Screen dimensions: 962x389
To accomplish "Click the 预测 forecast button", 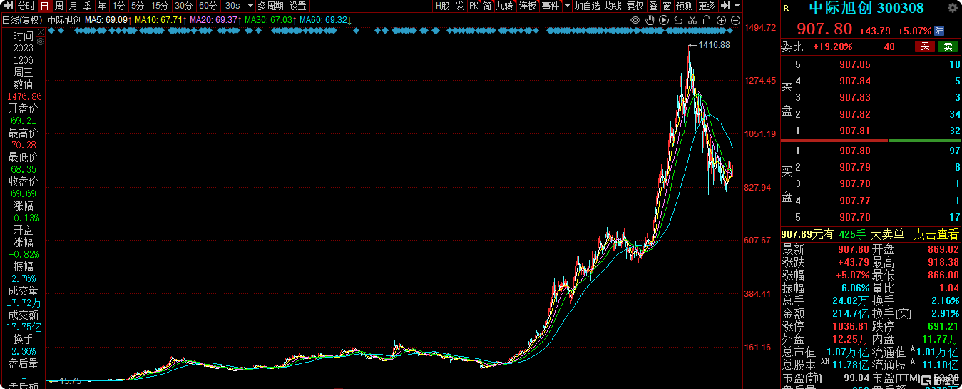I will (x=685, y=6).
